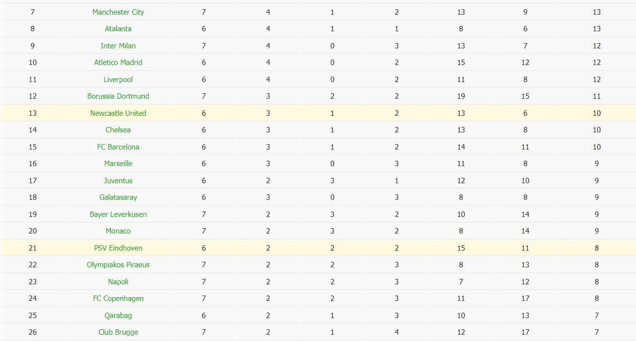Open the Manchester City team link
The image size is (636, 341).
(x=118, y=12)
